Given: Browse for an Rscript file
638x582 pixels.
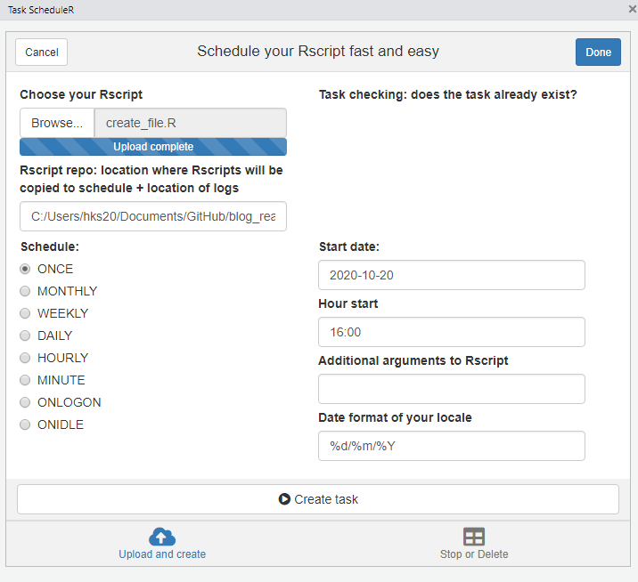Looking at the screenshot, I should point(57,123).
